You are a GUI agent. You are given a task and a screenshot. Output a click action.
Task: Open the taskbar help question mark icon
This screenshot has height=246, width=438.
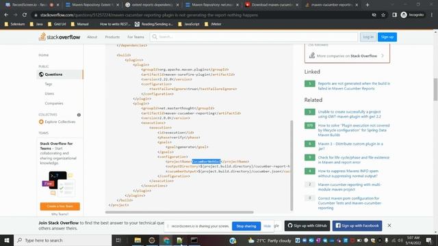pos(233,240)
